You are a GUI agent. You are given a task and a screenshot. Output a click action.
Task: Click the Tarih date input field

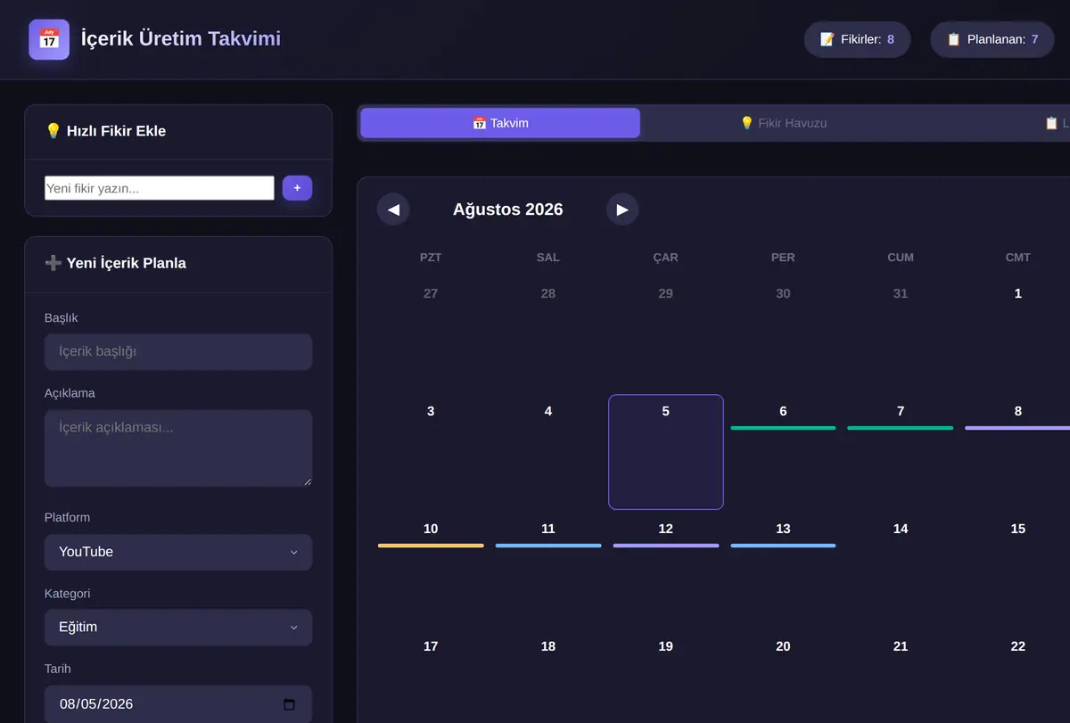(178, 704)
